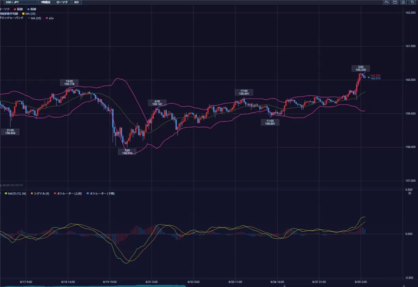Click the 2:00 160.203 high price label

click(360, 68)
